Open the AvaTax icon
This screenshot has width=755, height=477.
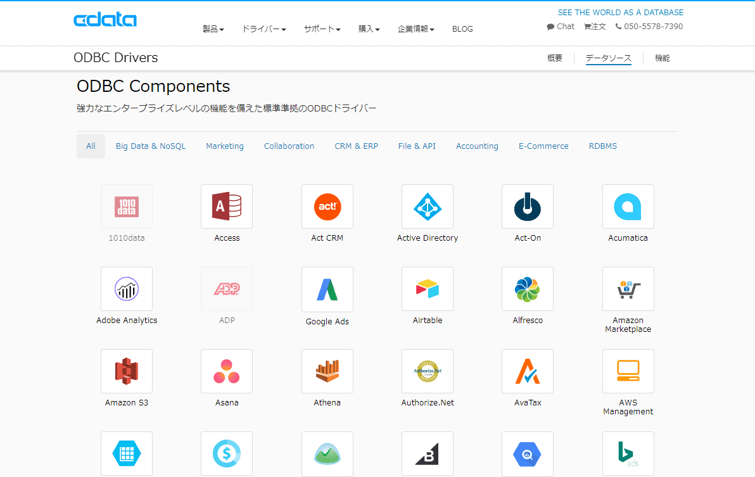528,371
